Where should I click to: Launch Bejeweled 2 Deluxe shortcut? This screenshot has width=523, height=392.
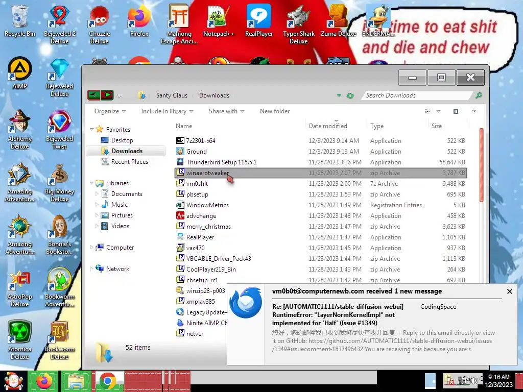[x=59, y=24]
